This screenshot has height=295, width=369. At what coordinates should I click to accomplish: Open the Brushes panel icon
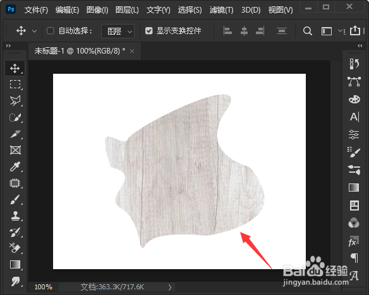pos(354,152)
